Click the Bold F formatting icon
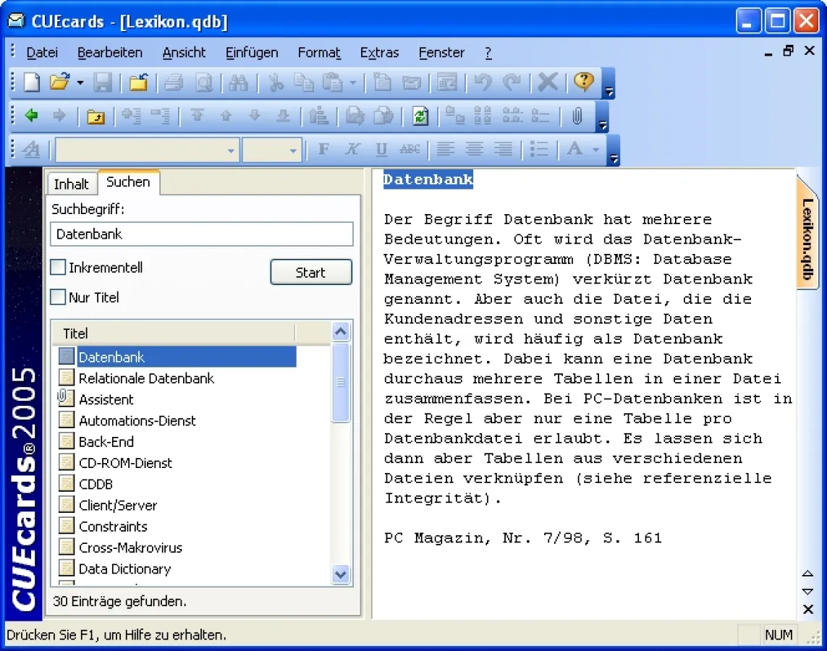 (x=323, y=149)
